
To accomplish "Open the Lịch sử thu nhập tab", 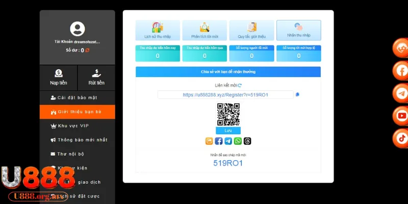I will click(158, 30).
